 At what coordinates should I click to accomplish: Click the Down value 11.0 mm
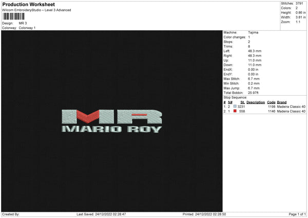(x=255, y=65)
